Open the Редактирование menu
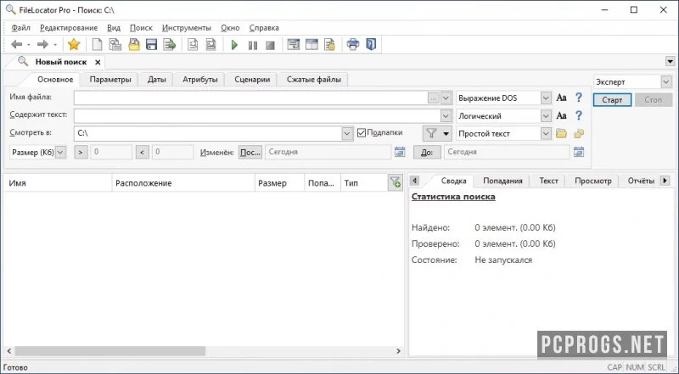The height and width of the screenshot is (374, 679). click(x=69, y=28)
